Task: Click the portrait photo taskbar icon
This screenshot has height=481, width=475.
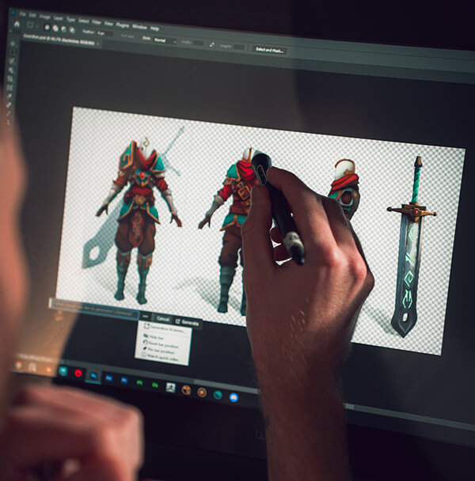Action: (170, 388)
